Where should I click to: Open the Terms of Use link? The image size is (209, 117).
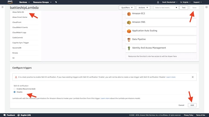[201, 115]
